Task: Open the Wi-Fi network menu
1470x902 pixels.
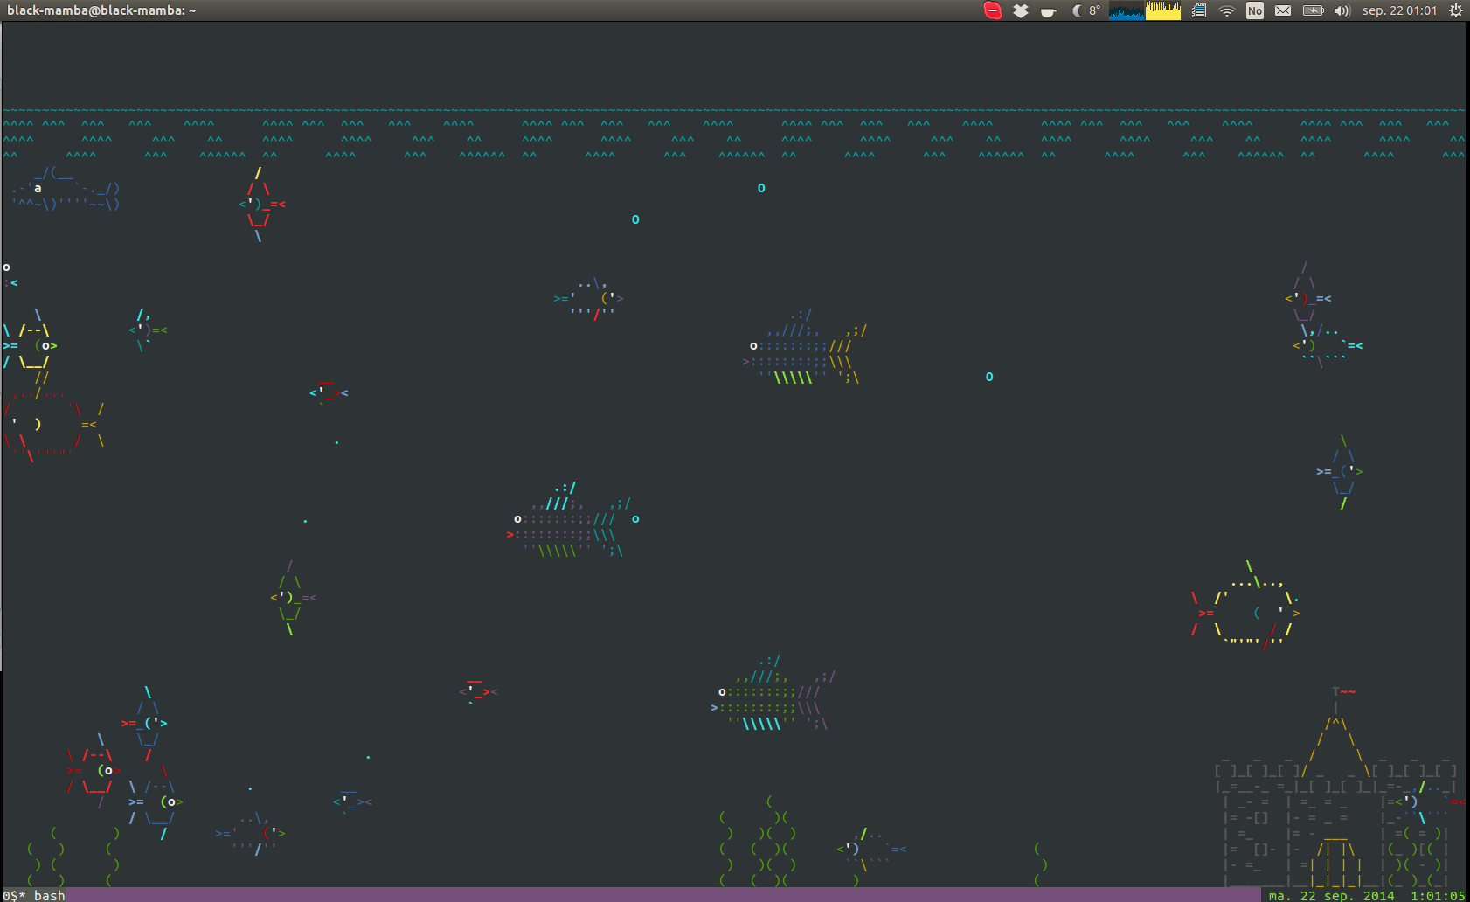Action: click(1227, 10)
